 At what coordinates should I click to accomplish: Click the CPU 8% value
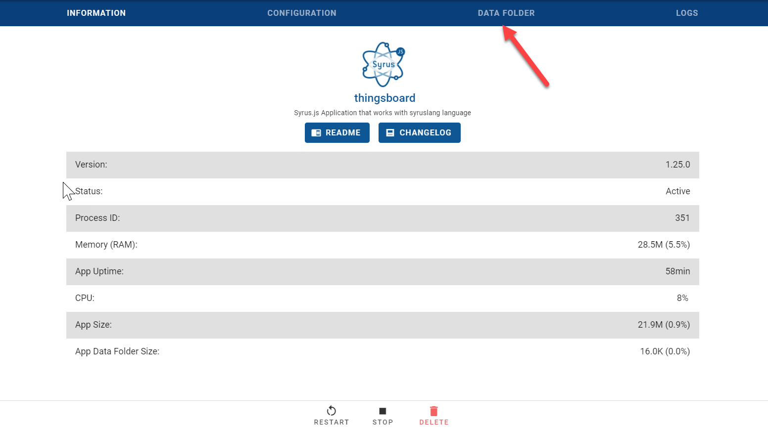pyautogui.click(x=682, y=298)
